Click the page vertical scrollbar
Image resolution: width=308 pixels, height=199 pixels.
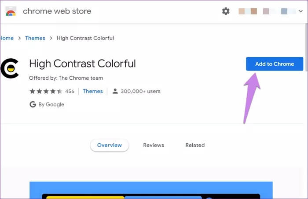306,48
